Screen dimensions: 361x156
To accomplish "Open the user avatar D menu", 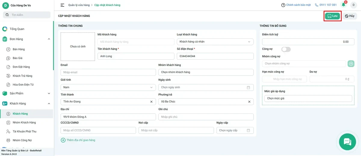I will pyautogui.click(x=354, y=5).
